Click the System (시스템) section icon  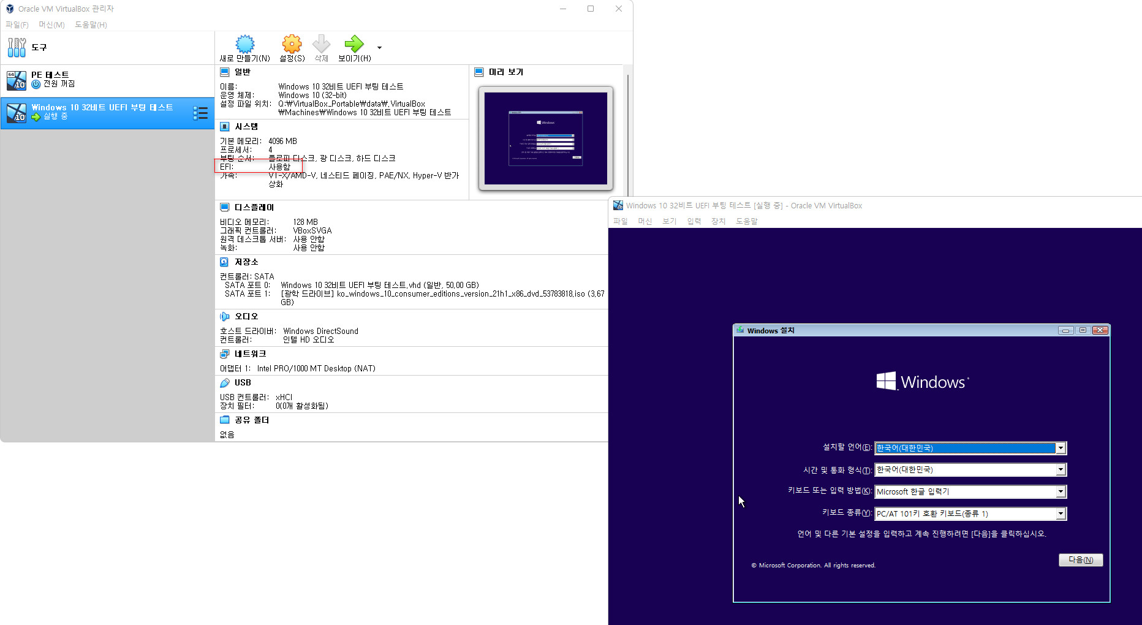tap(225, 126)
